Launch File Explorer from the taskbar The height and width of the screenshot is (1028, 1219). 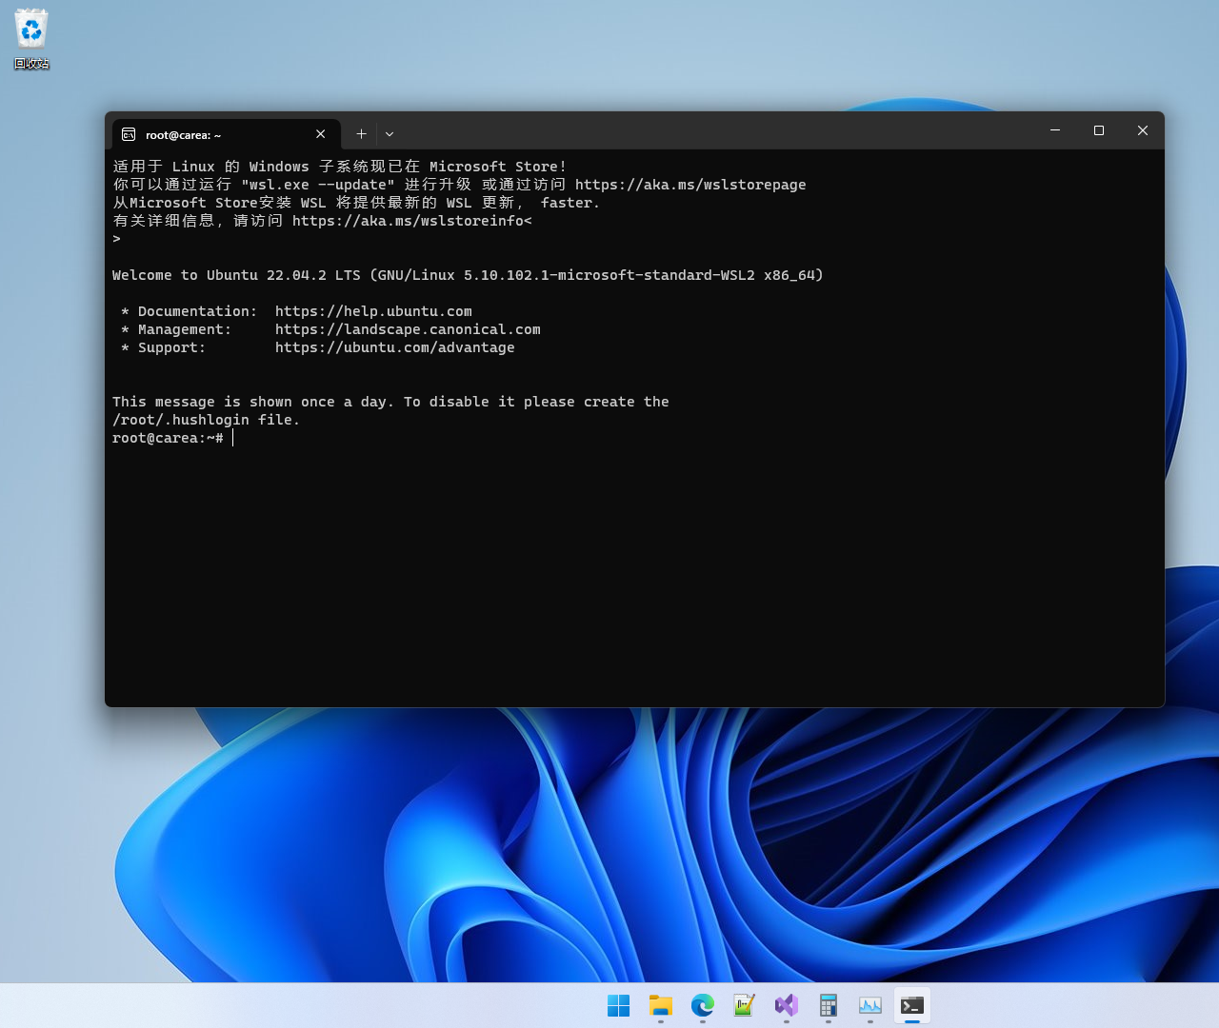tap(660, 1005)
